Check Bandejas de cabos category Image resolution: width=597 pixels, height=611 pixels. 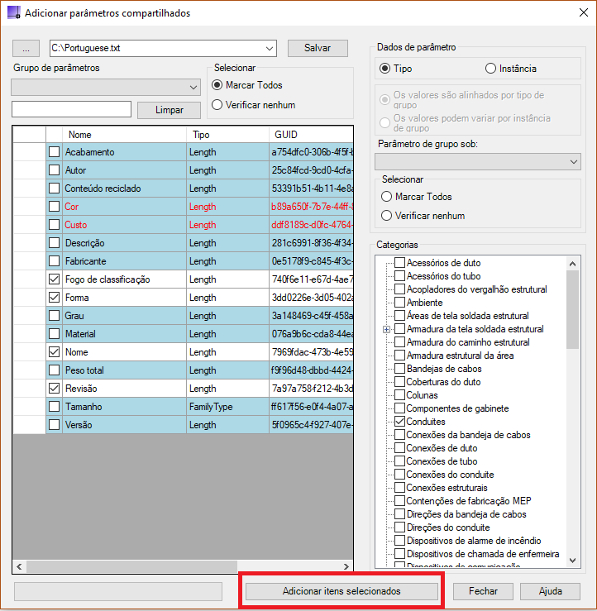pos(399,369)
